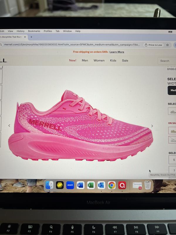This screenshot has height=235, width=176.
Task: Open the Profiles menu
Action: click(x=48, y=31)
